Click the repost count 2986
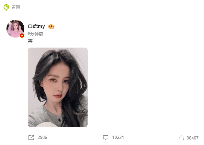 [x=42, y=137]
